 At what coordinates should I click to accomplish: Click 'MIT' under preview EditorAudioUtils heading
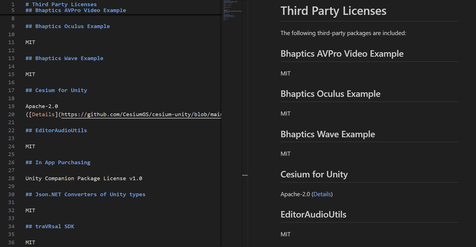click(286, 234)
